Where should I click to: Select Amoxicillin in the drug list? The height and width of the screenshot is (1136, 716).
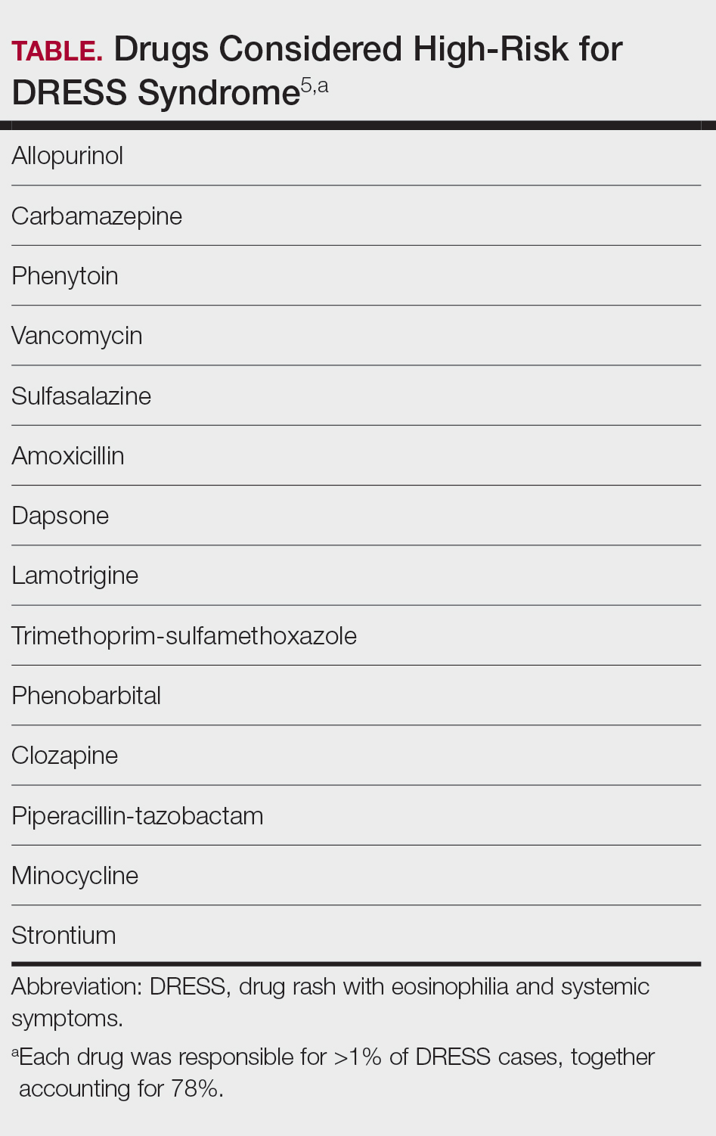[x=68, y=456]
